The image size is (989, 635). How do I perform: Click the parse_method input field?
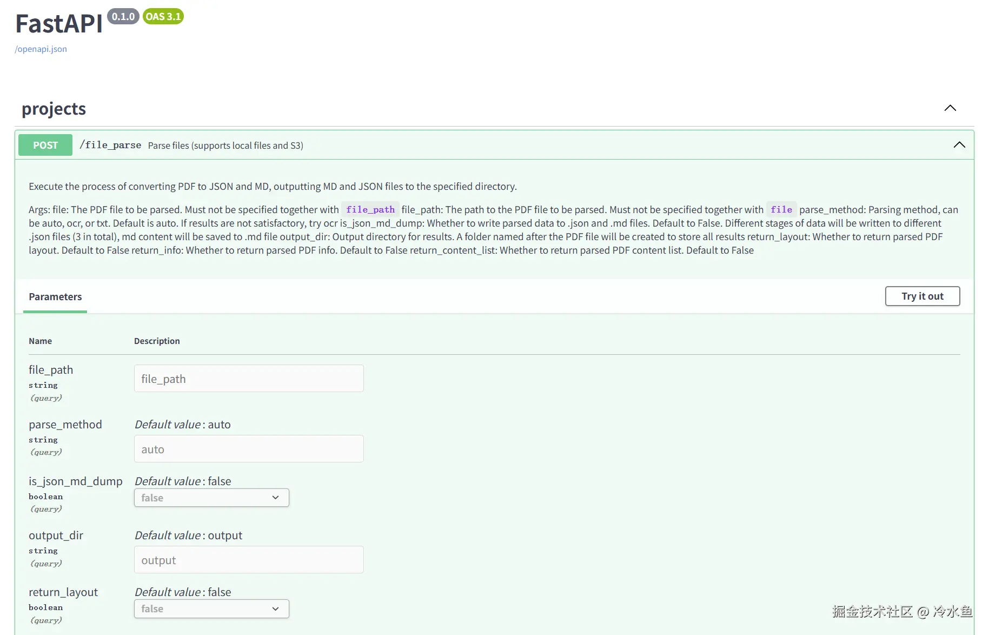pos(249,449)
